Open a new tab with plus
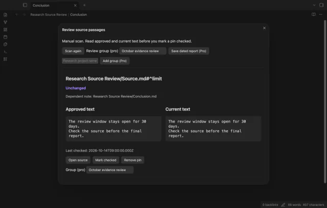The height and width of the screenshot is (208, 327). [84, 5]
